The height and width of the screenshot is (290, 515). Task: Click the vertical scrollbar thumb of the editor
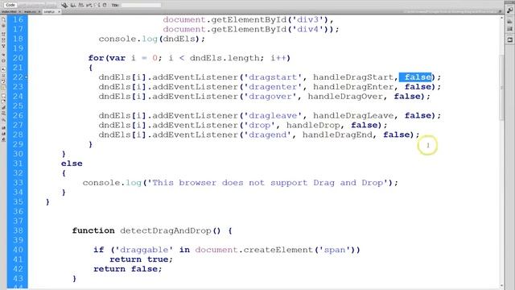coord(501,87)
